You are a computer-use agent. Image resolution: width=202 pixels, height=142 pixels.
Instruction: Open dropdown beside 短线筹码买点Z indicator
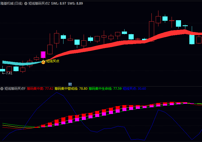pos(26,4)
